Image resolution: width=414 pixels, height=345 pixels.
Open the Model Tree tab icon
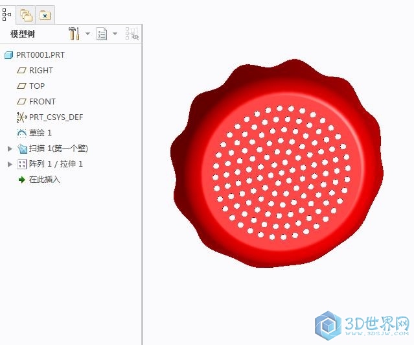tap(7, 15)
